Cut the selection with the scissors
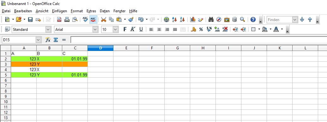 [x=104, y=19]
